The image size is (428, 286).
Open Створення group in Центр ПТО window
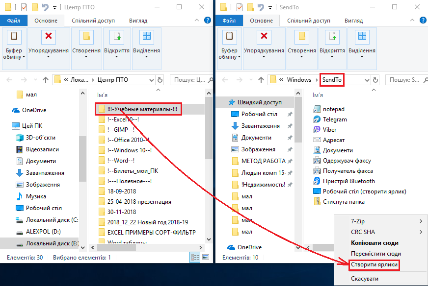click(86, 48)
